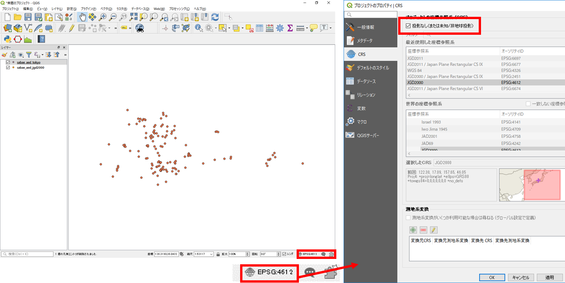
Task: Switch to the 一般情報 properties tab
Action: (x=370, y=27)
